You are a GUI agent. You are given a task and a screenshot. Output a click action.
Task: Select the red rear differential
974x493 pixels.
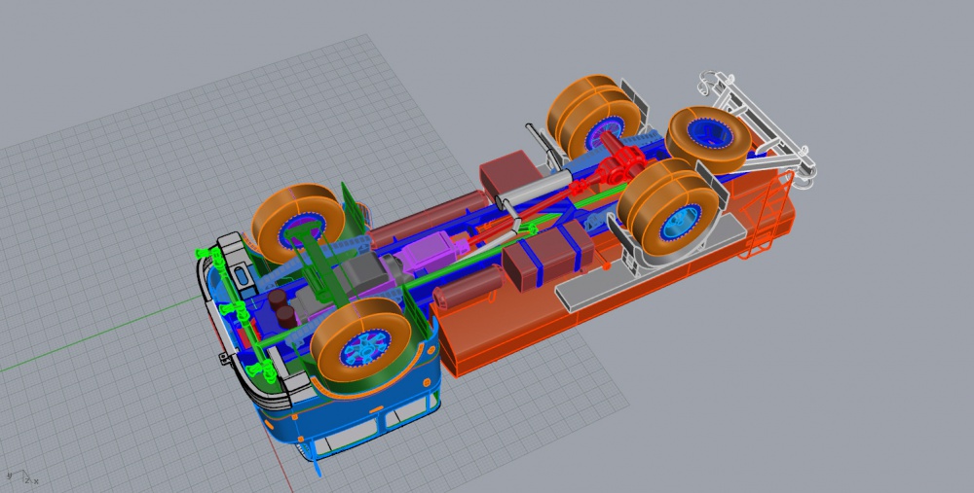pos(624,166)
